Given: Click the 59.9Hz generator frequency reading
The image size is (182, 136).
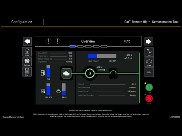Looking at the screenshot, I should [x=102, y=70].
